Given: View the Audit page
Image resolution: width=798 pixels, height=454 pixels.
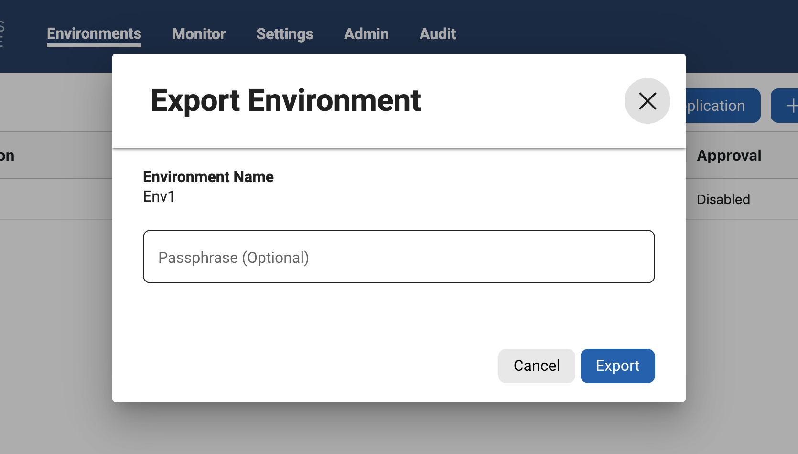Looking at the screenshot, I should click(x=437, y=34).
